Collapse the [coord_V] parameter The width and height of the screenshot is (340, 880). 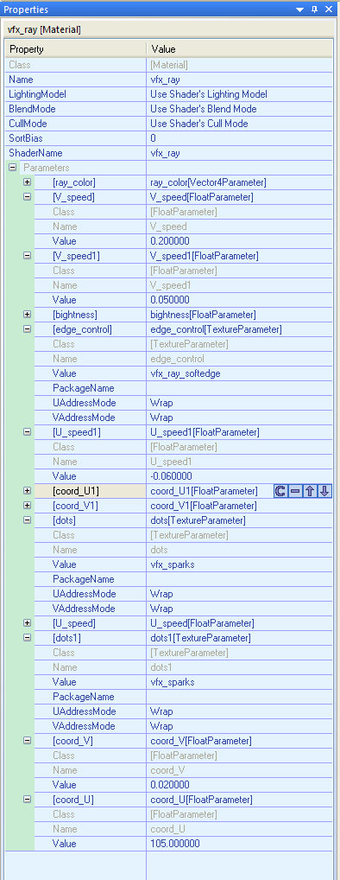tap(27, 740)
